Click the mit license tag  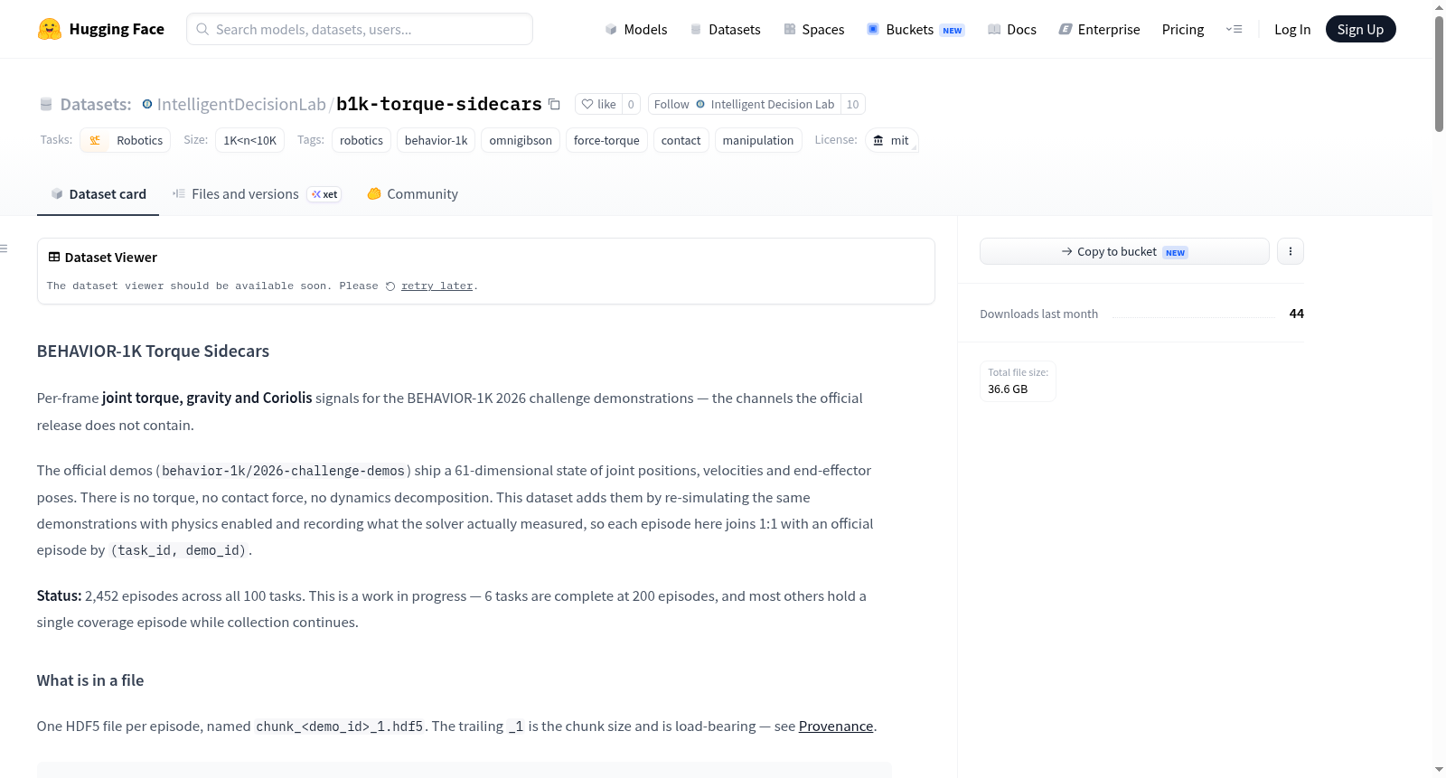[x=892, y=140]
